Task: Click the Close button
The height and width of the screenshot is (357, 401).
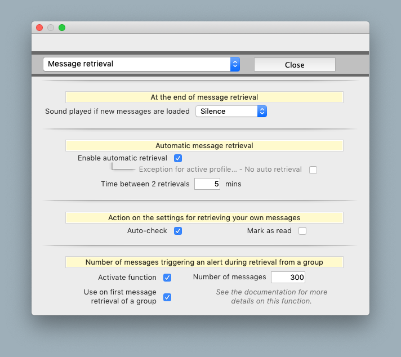Action: pyautogui.click(x=295, y=65)
